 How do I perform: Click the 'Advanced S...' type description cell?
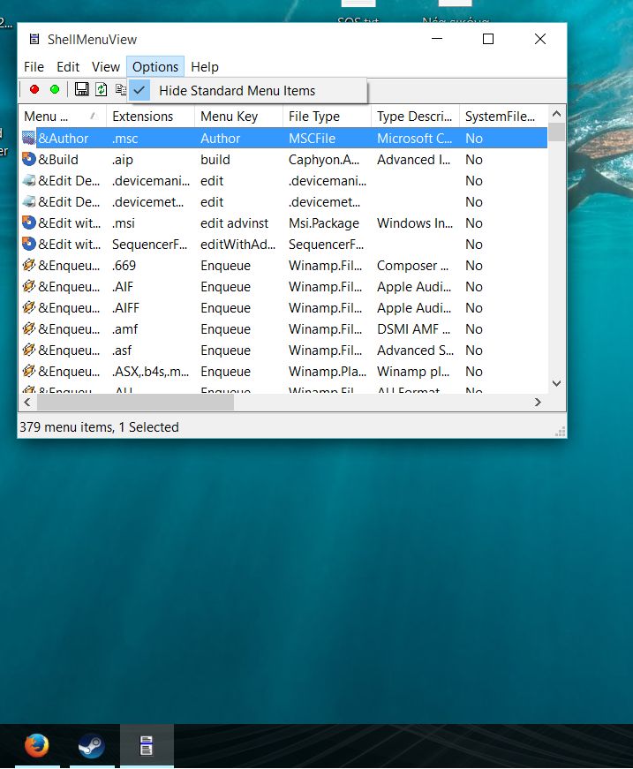point(415,351)
